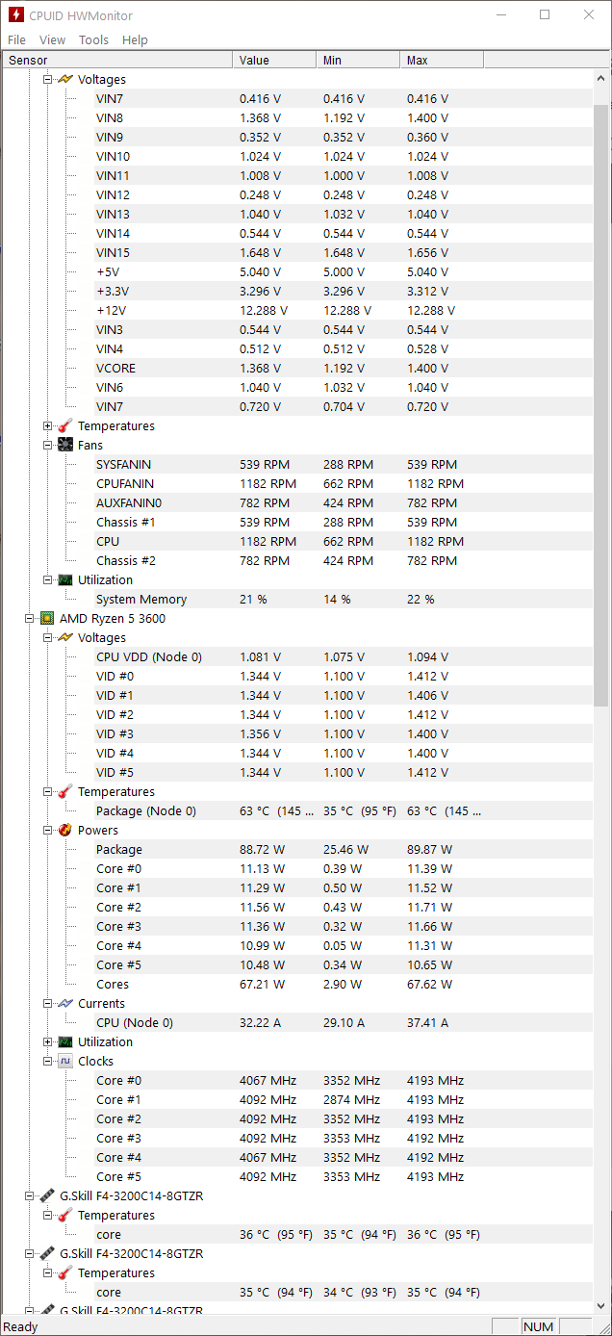612x1336 pixels.
Task: Click the Ryzen Utilization chip icon
Action: click(64, 1041)
